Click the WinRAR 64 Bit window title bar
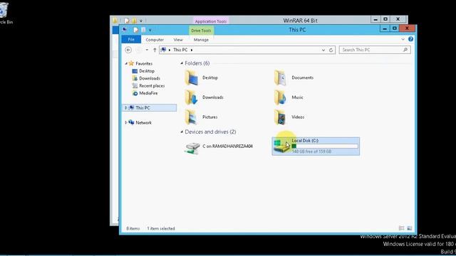The width and height of the screenshot is (456, 256). (x=301, y=21)
